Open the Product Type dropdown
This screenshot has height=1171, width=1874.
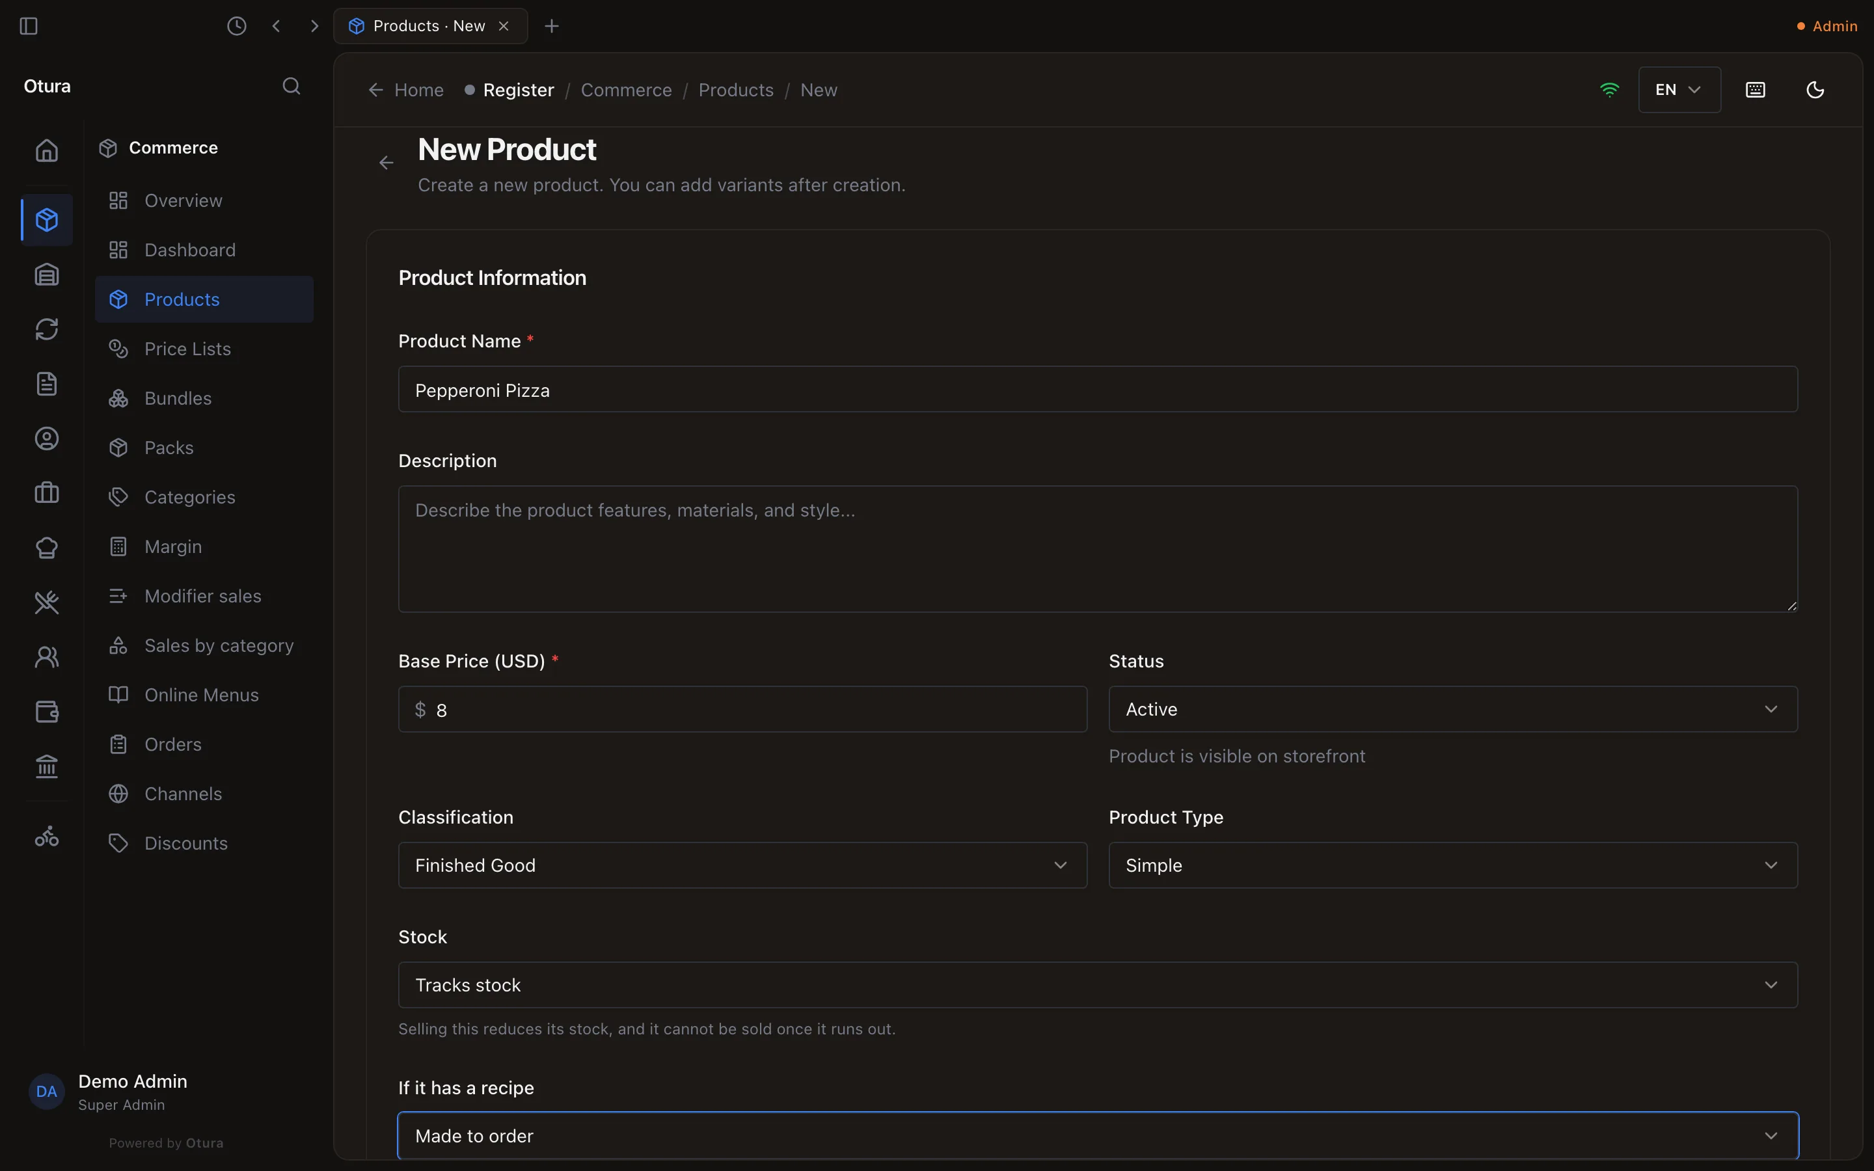(1453, 865)
